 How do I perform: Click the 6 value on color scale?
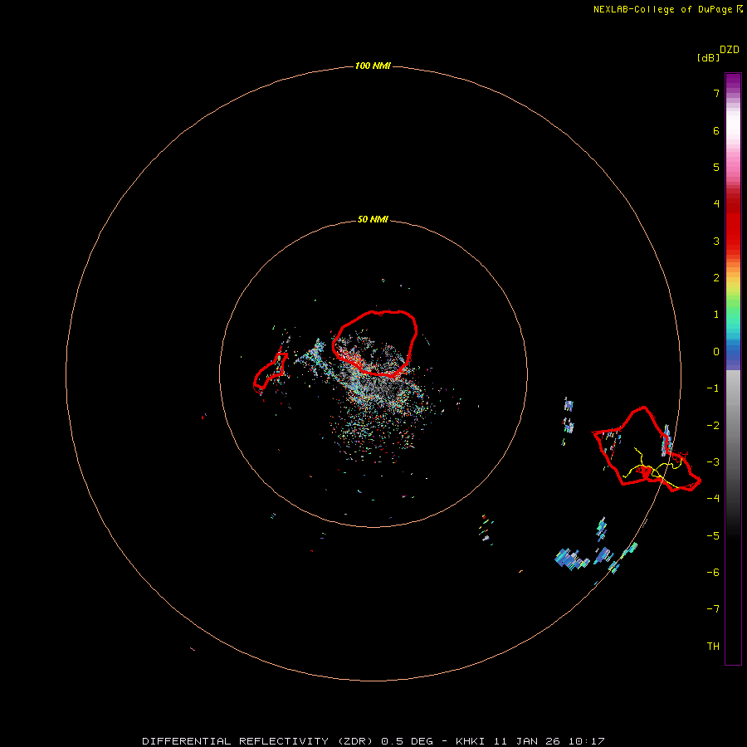[x=716, y=130]
